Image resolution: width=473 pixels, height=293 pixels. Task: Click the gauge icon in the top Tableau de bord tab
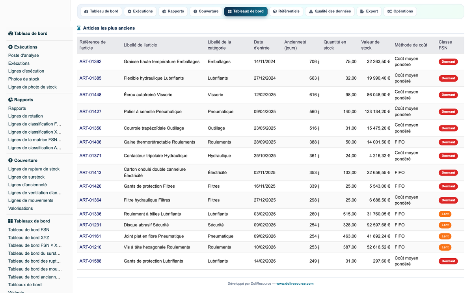[x=86, y=11]
